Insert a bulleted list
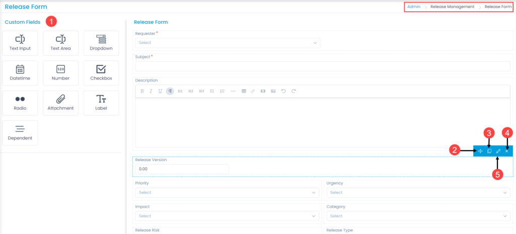 (x=212, y=91)
